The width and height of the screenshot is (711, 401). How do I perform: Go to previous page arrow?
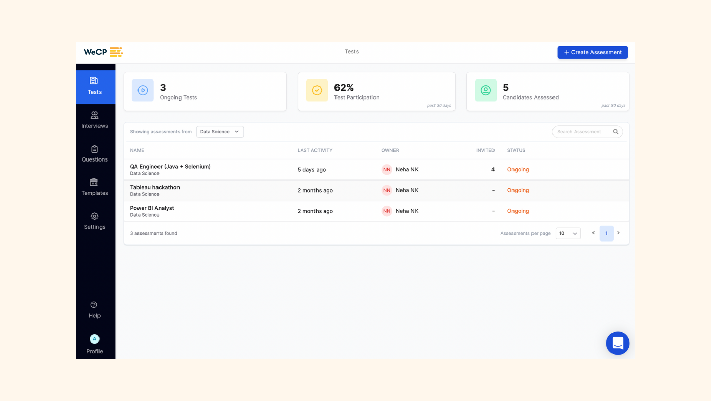tap(594, 233)
